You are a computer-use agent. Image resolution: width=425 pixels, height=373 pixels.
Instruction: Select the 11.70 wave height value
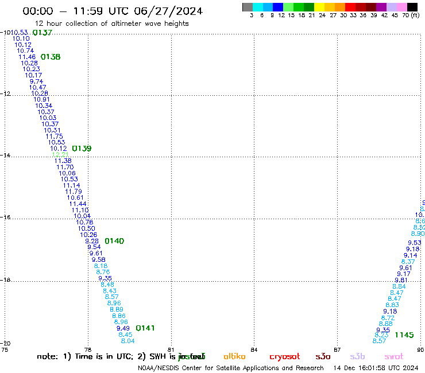(65, 167)
